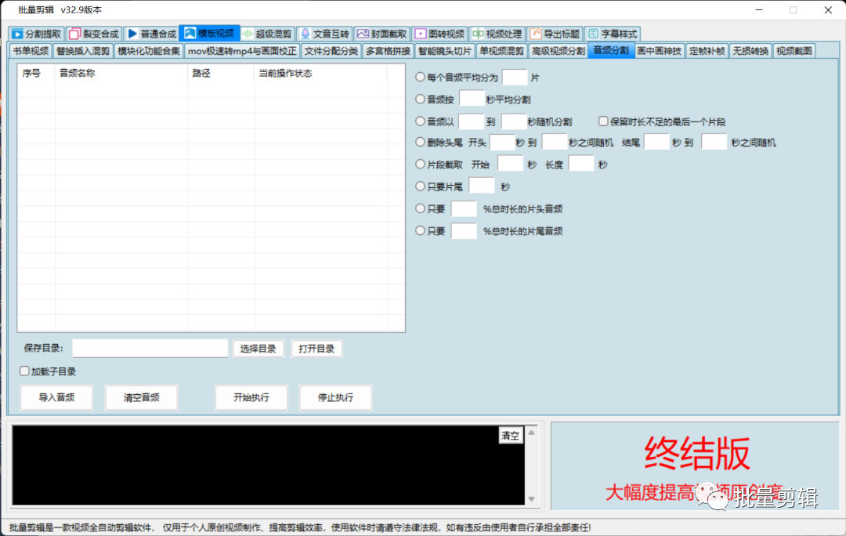Focus the 保存目录 path field
The width and height of the screenshot is (846, 536).
click(150, 348)
